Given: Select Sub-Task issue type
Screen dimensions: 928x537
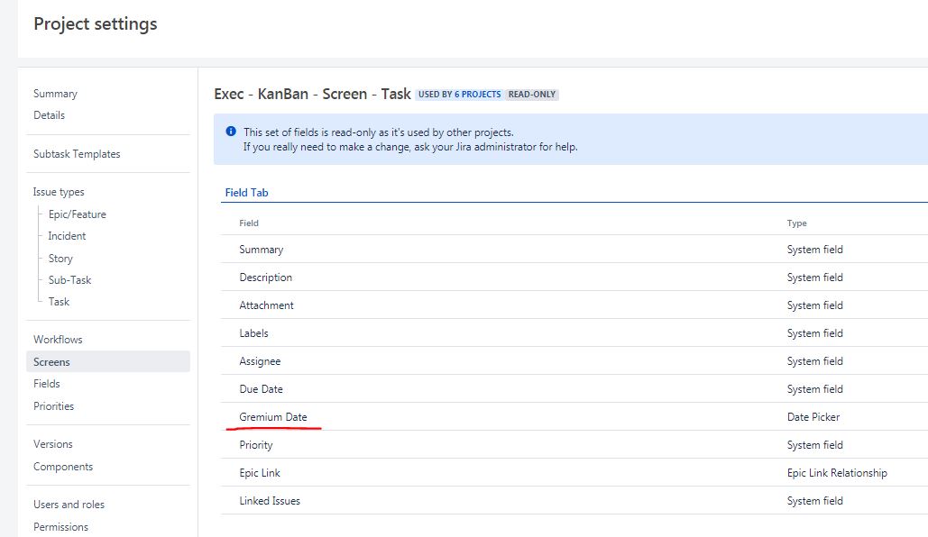Looking at the screenshot, I should 69,279.
